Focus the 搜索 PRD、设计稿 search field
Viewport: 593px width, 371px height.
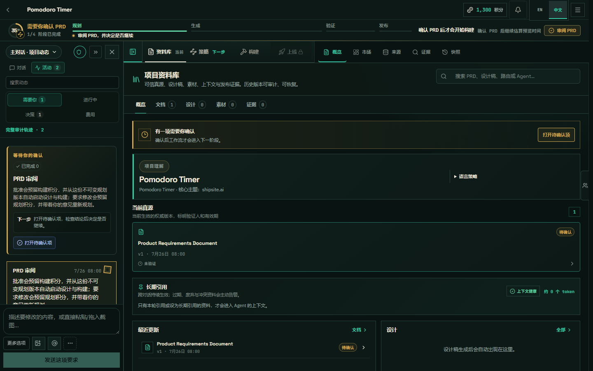[x=508, y=76]
